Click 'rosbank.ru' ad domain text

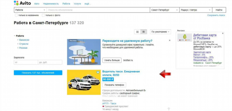point(198,63)
